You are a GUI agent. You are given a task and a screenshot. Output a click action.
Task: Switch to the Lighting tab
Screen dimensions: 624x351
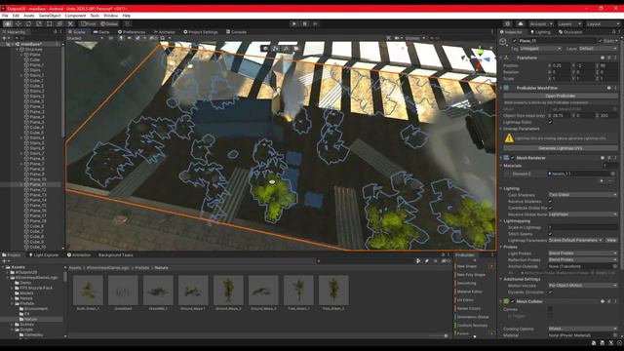540,32
